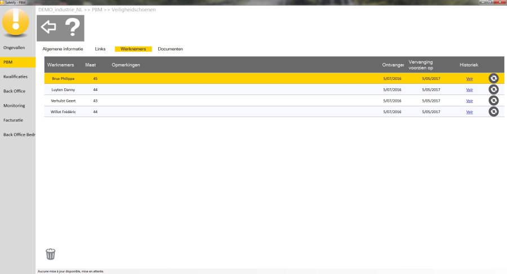Switch to the Algemene informatie tab
Viewport: 507px width, 274px height.
63,49
